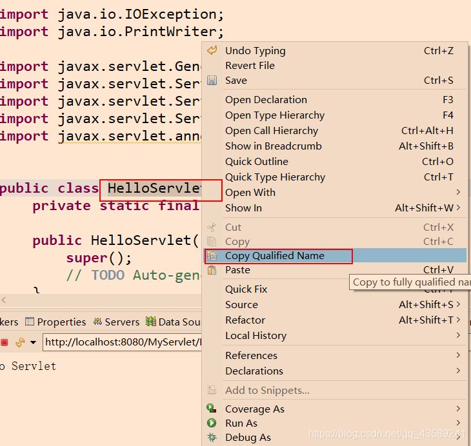Open the Open With submenu
The image size is (471, 446).
point(335,193)
